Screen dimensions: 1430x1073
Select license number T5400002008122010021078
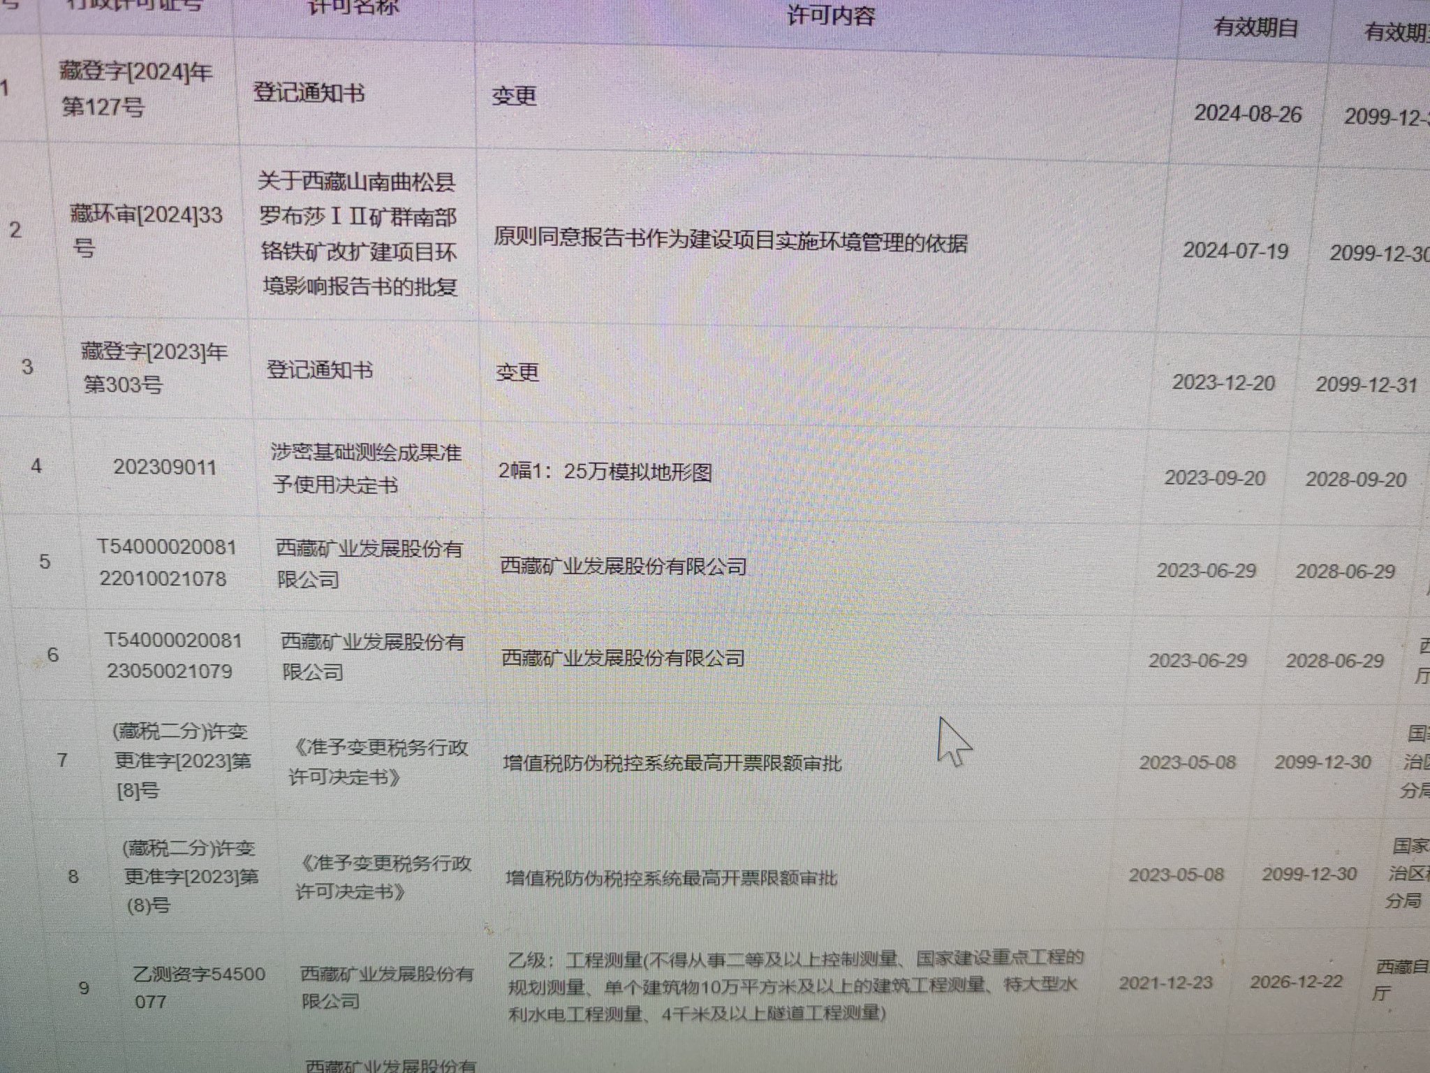click(167, 562)
